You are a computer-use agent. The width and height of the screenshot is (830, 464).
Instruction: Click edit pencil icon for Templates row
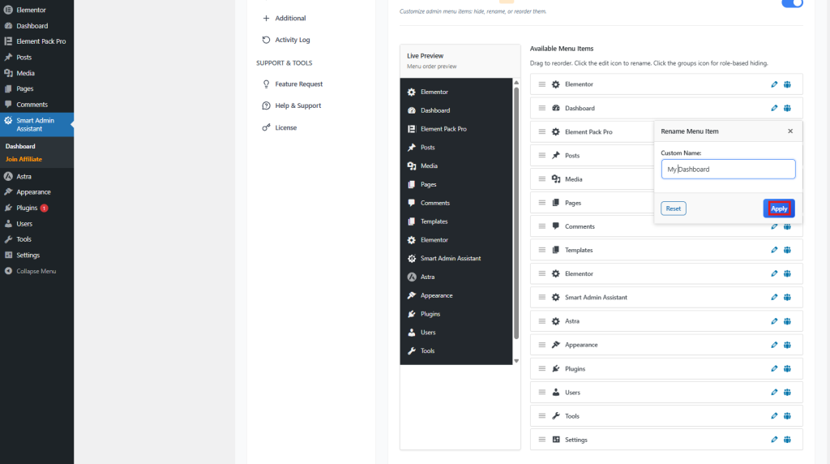[x=774, y=250]
